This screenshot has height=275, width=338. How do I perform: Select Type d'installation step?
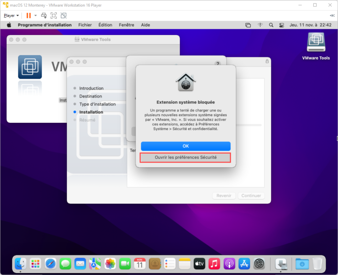97,104
